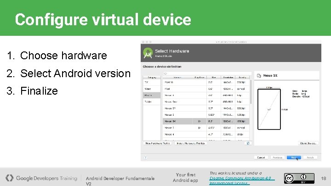Image resolution: width=331 pixels, height=186 pixels.
Task: Select the Nexus 6P device row
Action: 206,108
